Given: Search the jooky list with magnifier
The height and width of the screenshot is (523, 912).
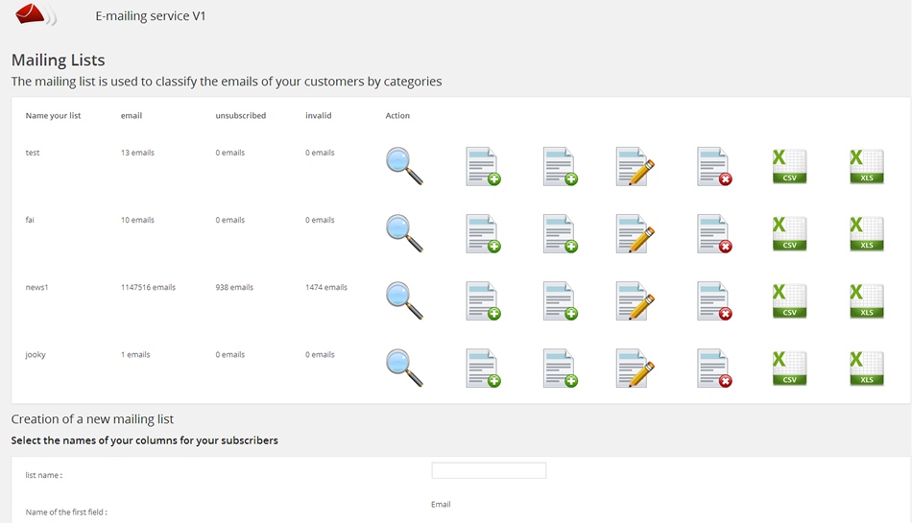Looking at the screenshot, I should [x=404, y=368].
